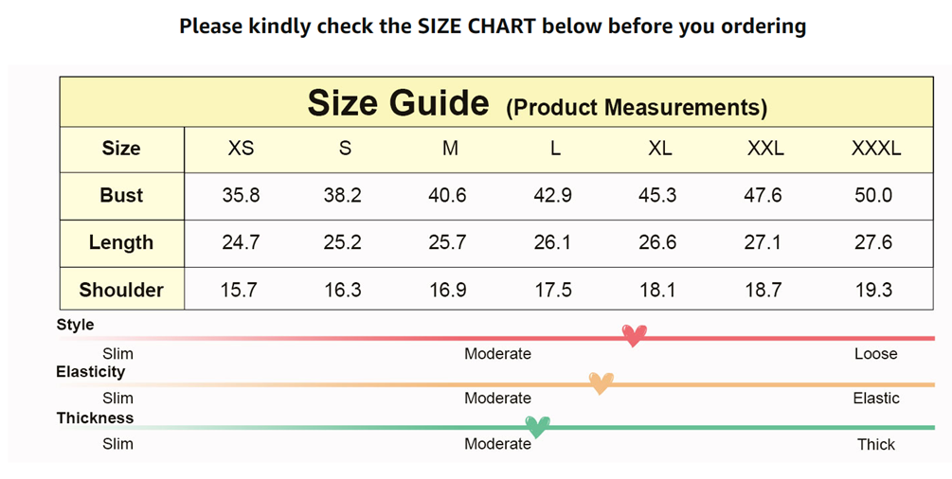Click the Thick label under Thickness
952x479 pixels.
875,444
